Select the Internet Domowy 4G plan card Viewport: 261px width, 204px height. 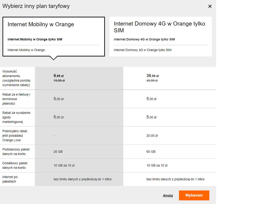coord(160,36)
